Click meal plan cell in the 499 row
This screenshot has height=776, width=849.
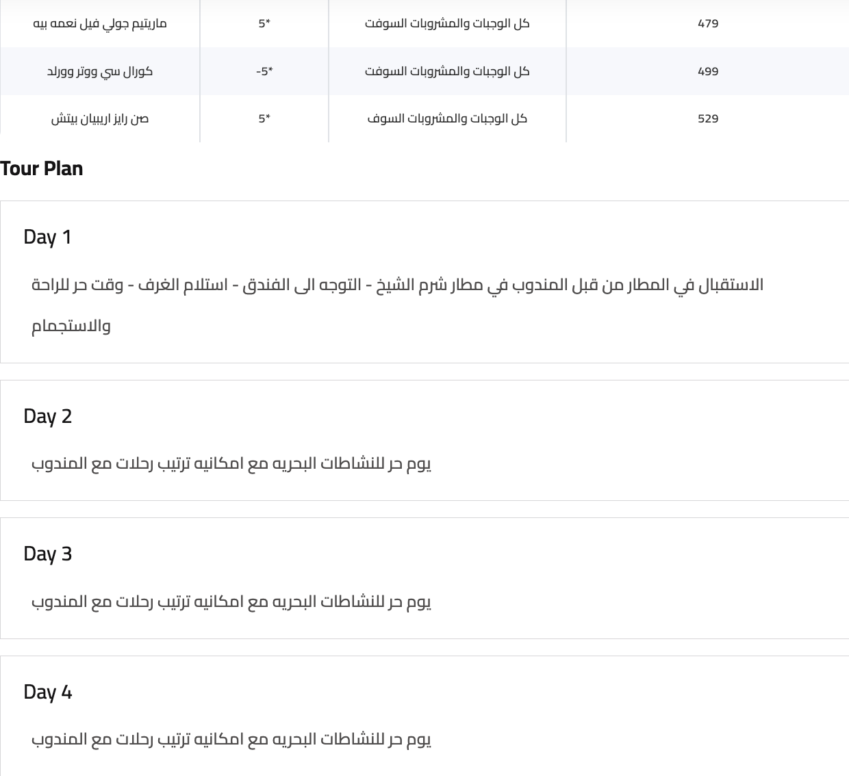click(447, 71)
